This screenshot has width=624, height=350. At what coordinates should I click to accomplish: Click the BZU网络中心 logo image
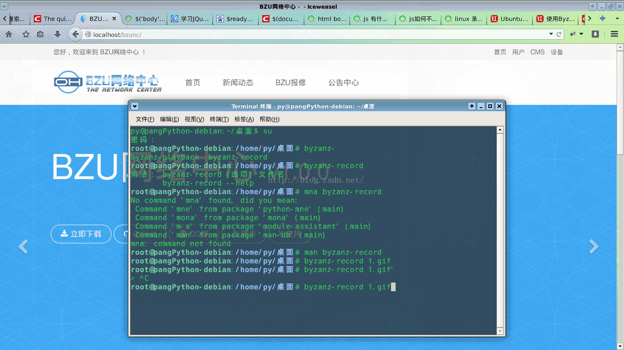click(x=108, y=82)
